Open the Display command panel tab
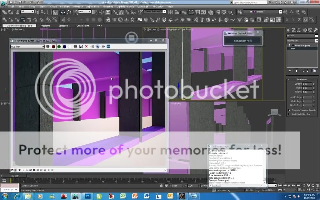320x200 pixels. click(310, 30)
